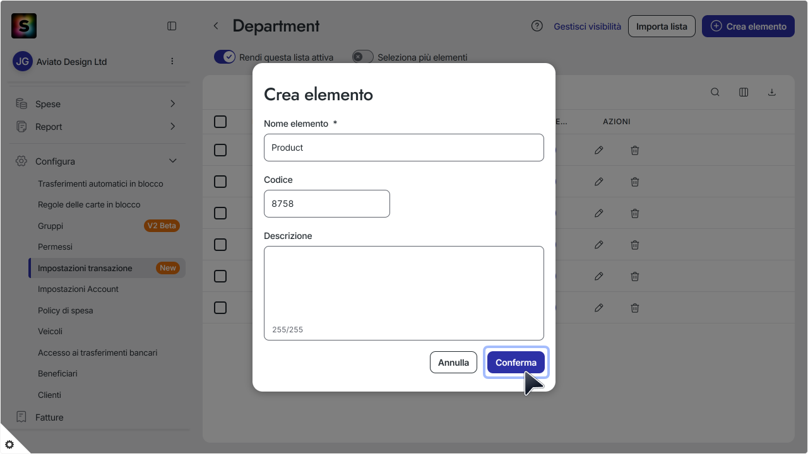Image resolution: width=808 pixels, height=454 pixels.
Task: Click the search magnifier icon above the table
Action: (715, 92)
